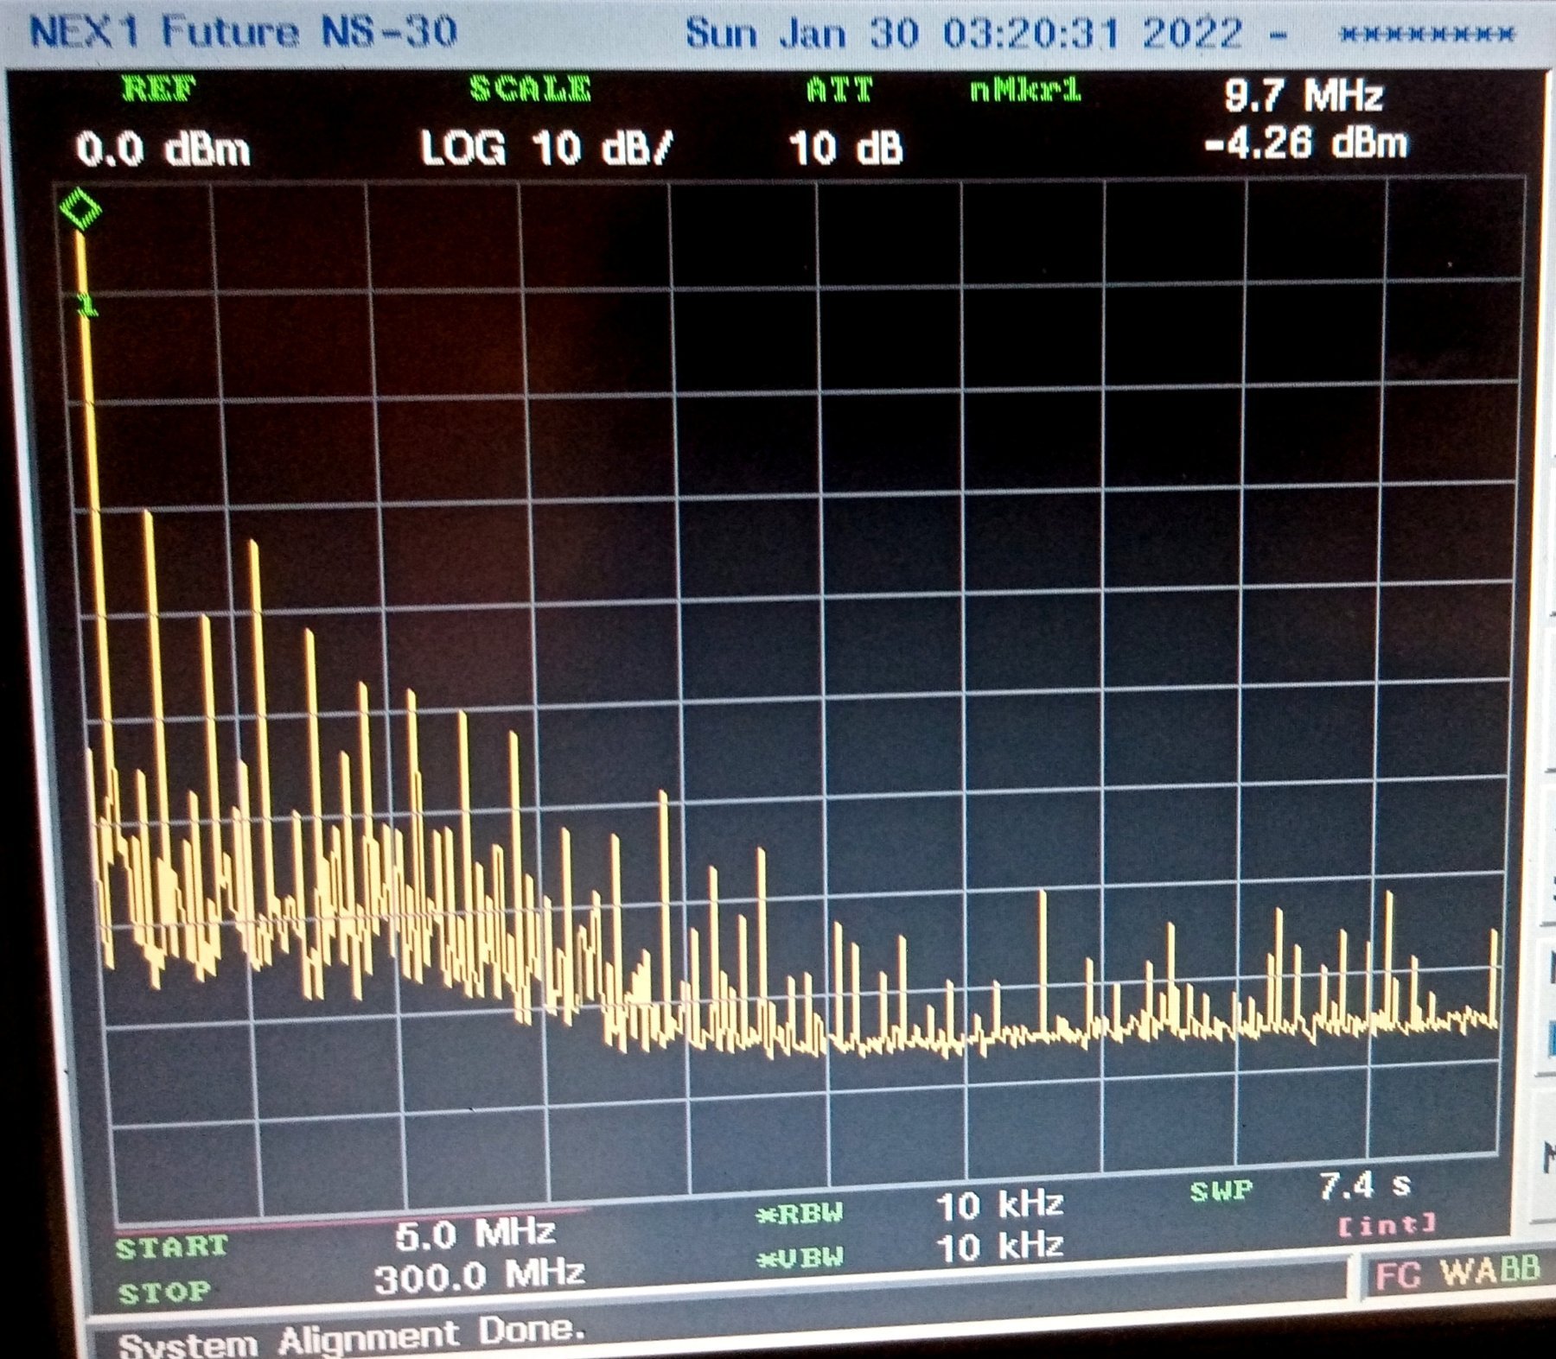Click the START label

(171, 1248)
